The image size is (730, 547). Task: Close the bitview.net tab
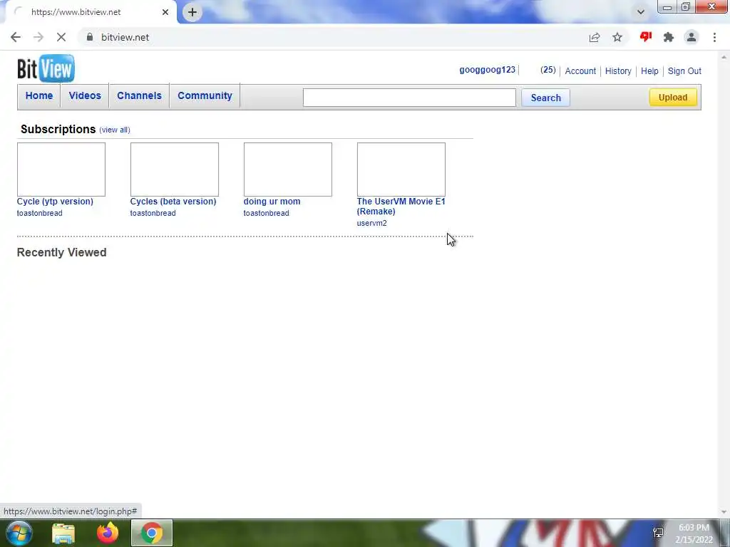(x=165, y=12)
